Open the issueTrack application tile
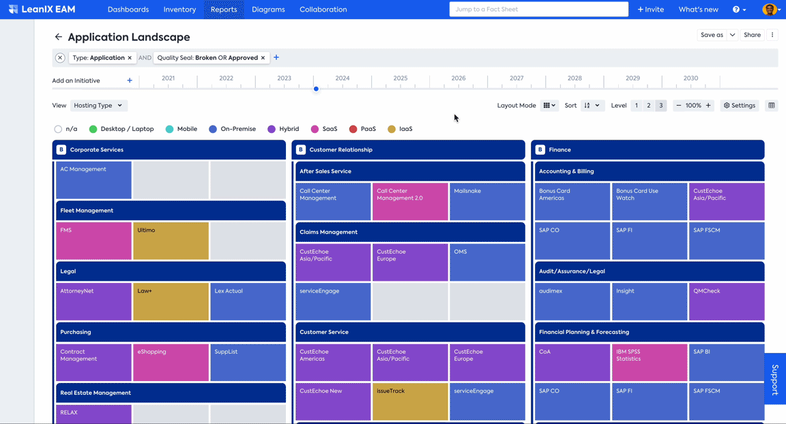Screen dimensions: 786x424 (x=410, y=402)
